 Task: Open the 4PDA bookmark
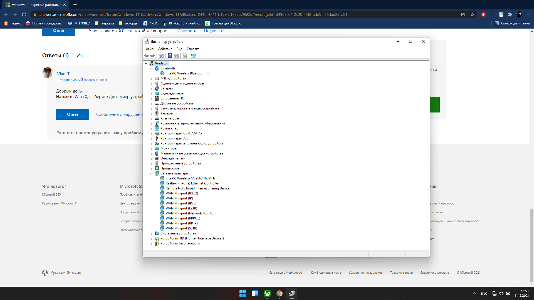coord(150,23)
